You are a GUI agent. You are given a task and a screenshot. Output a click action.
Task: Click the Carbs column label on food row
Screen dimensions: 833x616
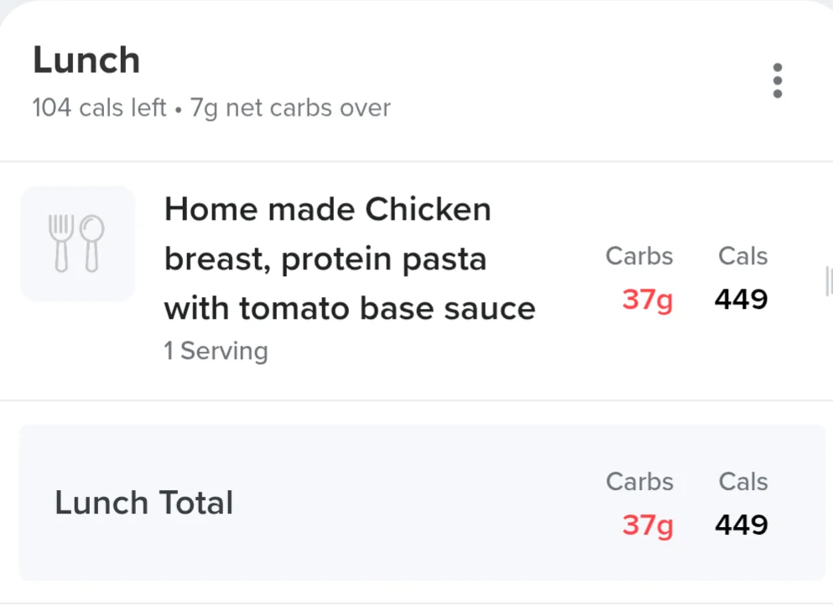(x=639, y=256)
